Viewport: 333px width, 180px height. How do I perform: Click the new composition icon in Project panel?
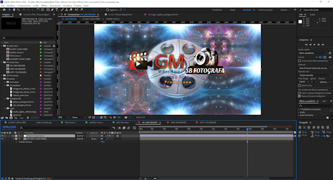pos(11,118)
